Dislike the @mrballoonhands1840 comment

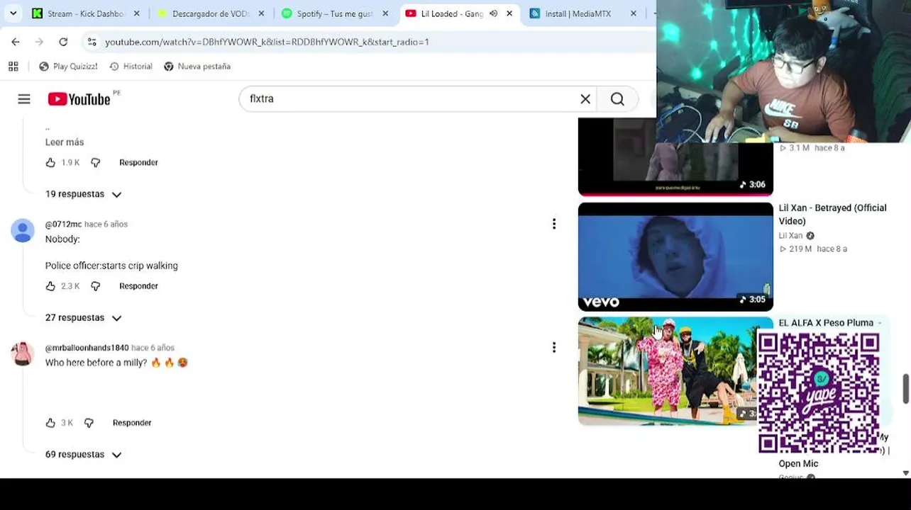coord(89,423)
